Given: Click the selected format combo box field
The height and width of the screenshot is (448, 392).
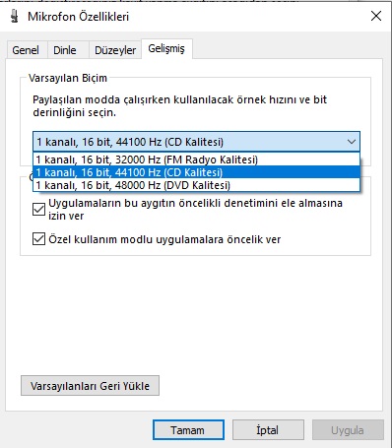Looking at the screenshot, I should [x=196, y=142].
